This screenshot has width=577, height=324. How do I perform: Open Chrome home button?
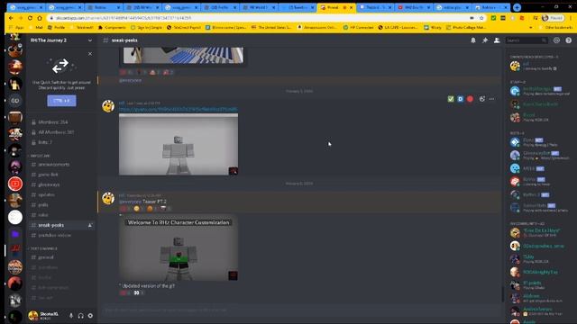pyautogui.click(x=40, y=18)
